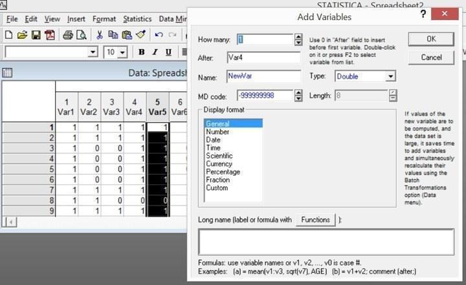Open a file with the folder icon

(x=22, y=35)
